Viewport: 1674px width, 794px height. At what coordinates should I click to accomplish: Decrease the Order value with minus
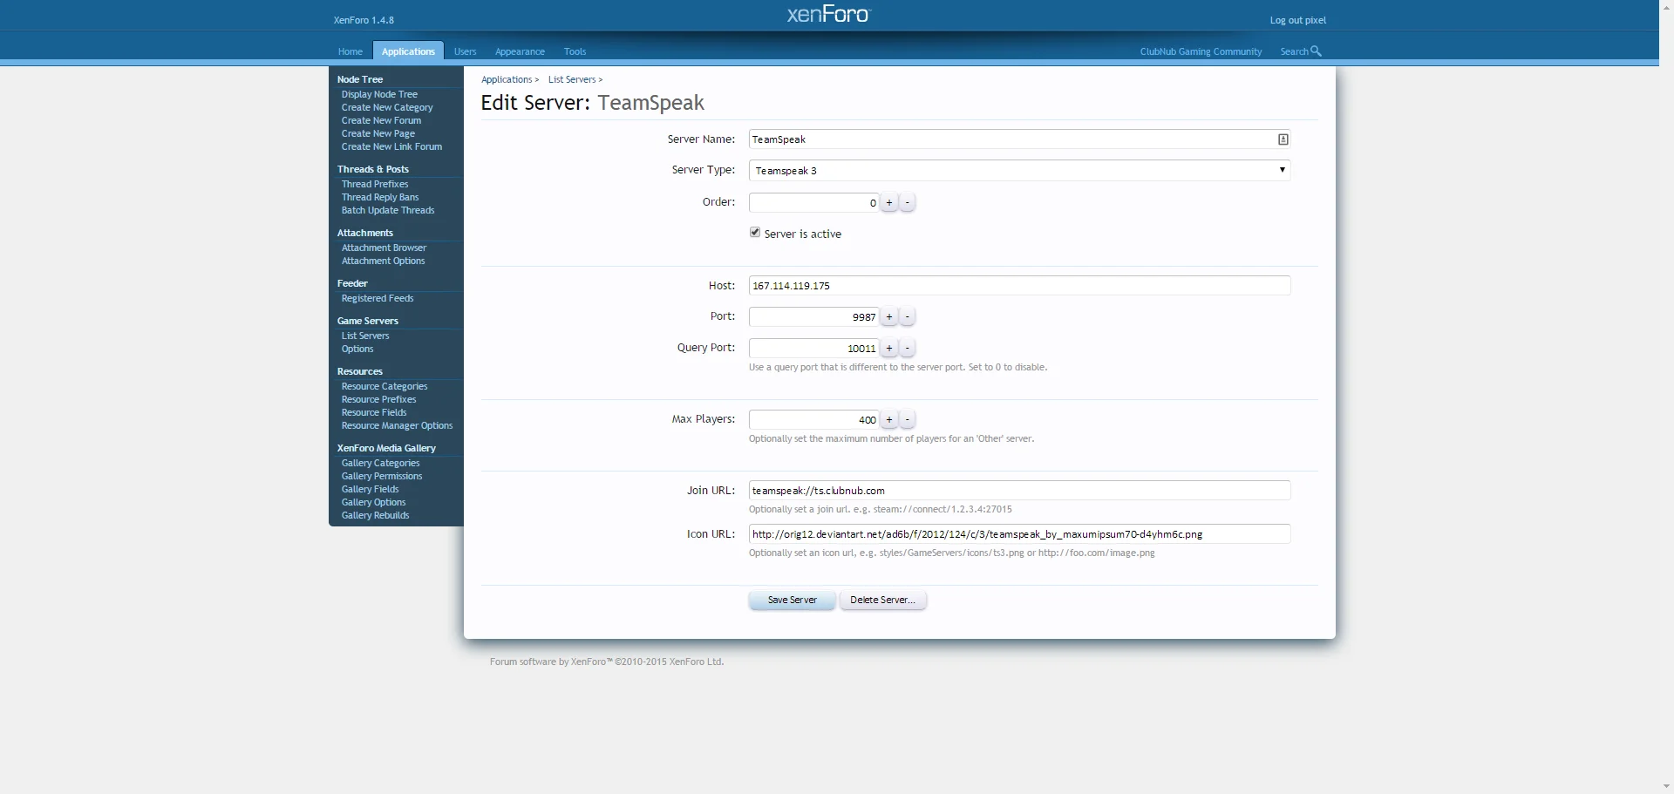(908, 203)
